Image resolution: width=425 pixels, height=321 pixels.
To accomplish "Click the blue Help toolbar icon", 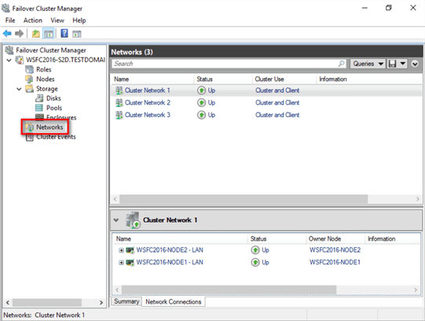I will pos(64,34).
